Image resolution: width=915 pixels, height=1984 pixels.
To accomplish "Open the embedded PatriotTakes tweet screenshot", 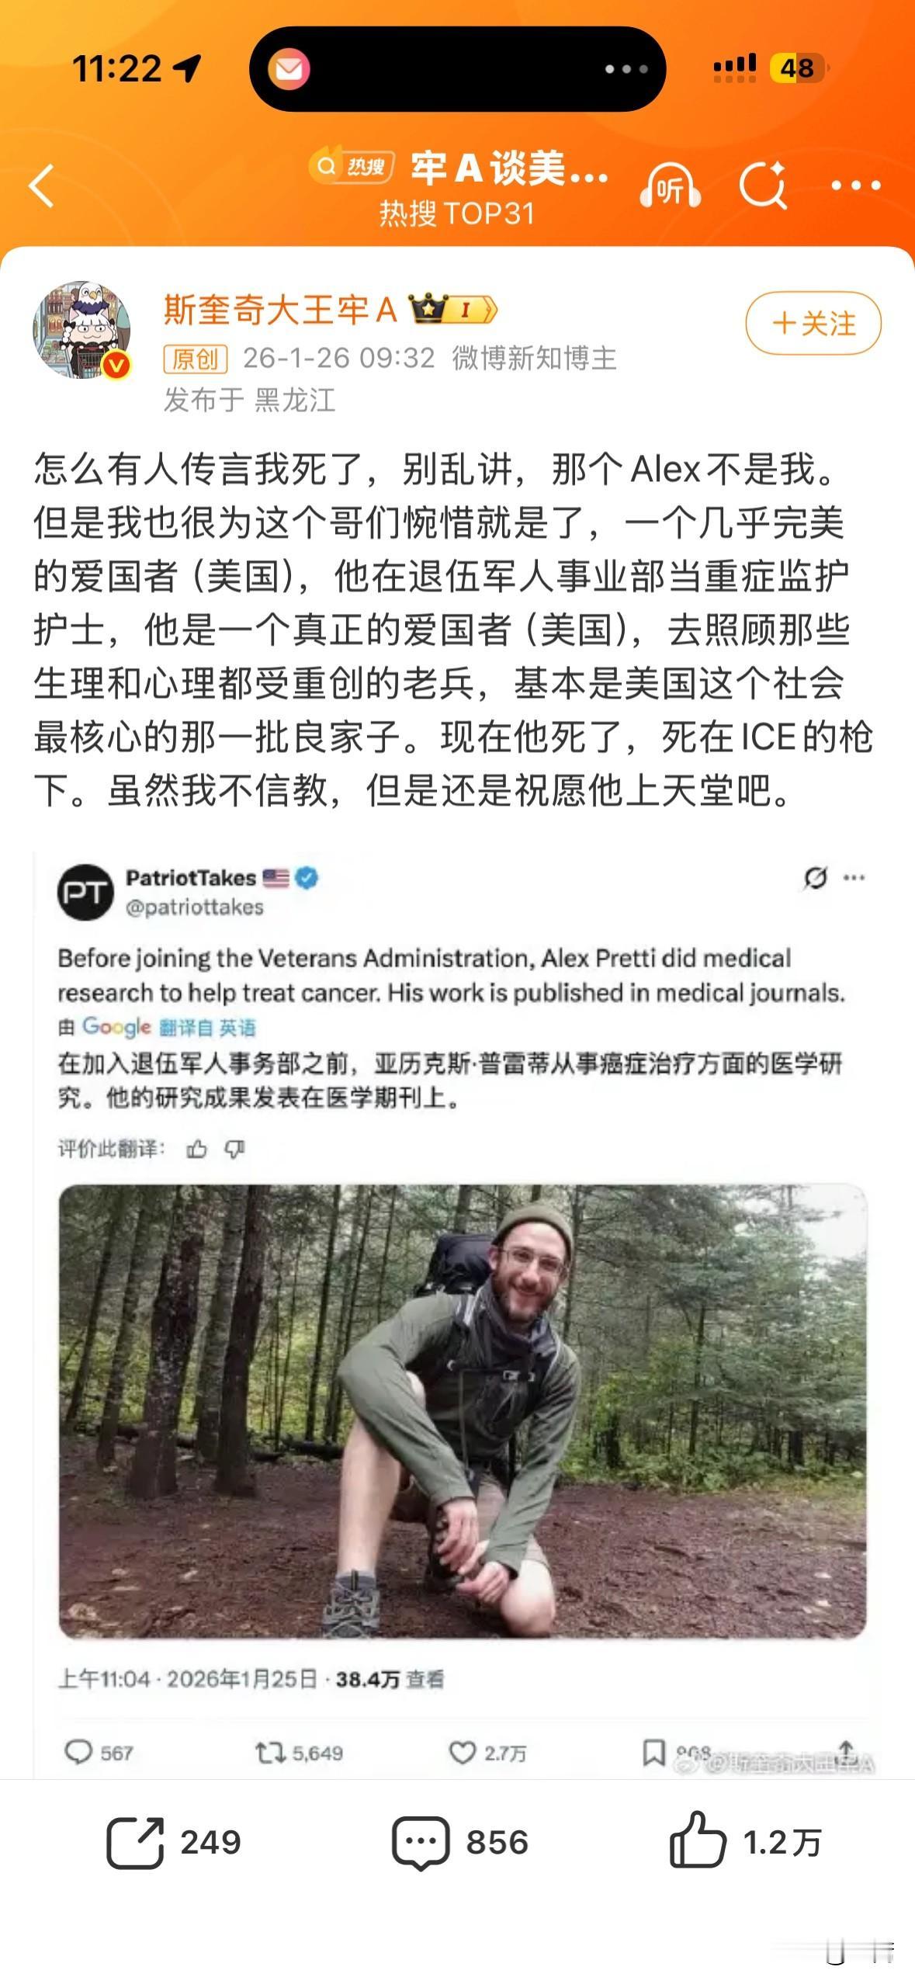I will pos(463,1316).
